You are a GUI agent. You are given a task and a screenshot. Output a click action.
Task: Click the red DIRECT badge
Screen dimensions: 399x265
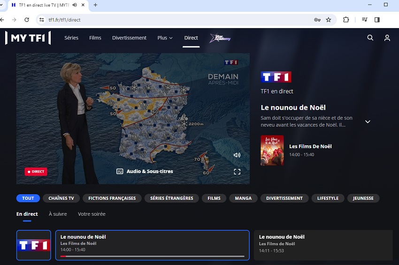(x=36, y=172)
